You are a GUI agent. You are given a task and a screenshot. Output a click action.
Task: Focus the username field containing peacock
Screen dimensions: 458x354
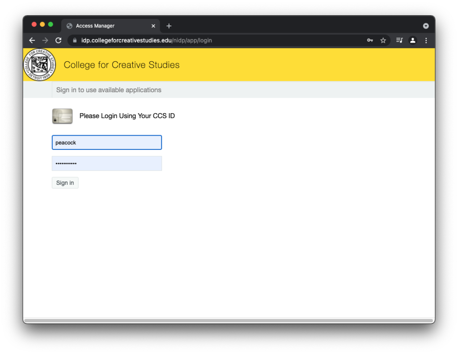click(107, 142)
